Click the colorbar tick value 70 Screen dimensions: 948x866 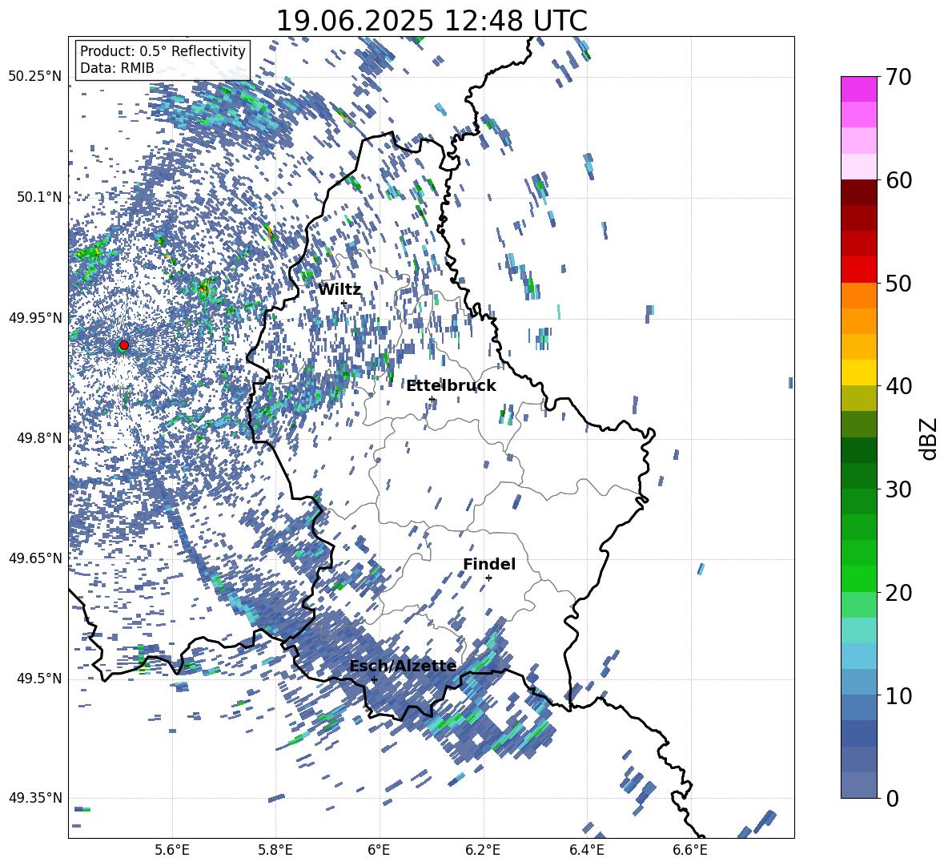point(898,77)
